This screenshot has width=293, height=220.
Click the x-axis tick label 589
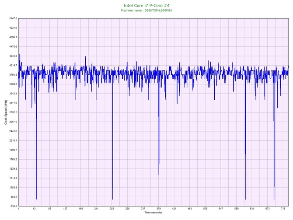(x=237, y=209)
